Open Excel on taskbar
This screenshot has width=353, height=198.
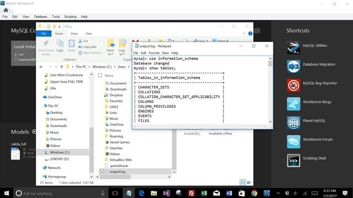pyautogui.click(x=204, y=193)
